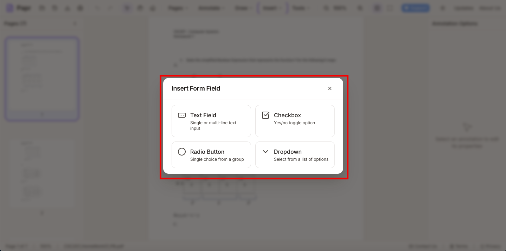Image resolution: width=506 pixels, height=251 pixels.
Task: Click the Dropdown field chevron icon
Action: point(265,152)
